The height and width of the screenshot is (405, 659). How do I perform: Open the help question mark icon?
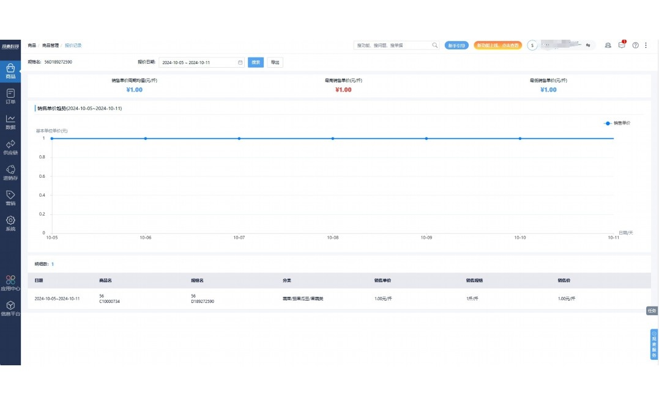coord(635,45)
